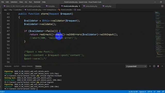Screen dimensions: 165x93
Task: Click the web.php file icon on tab
Action: tap(103, 6)
